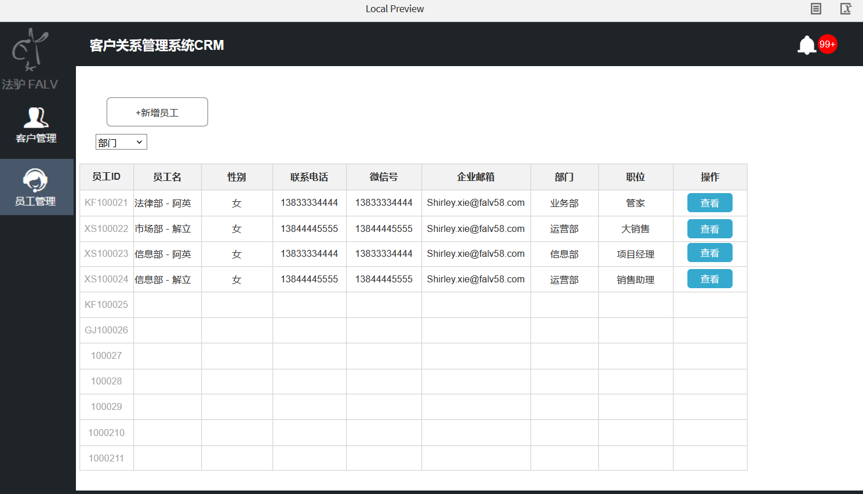Image resolution: width=863 pixels, height=494 pixels.
Task: Click email cell in row XS100024
Action: point(476,279)
